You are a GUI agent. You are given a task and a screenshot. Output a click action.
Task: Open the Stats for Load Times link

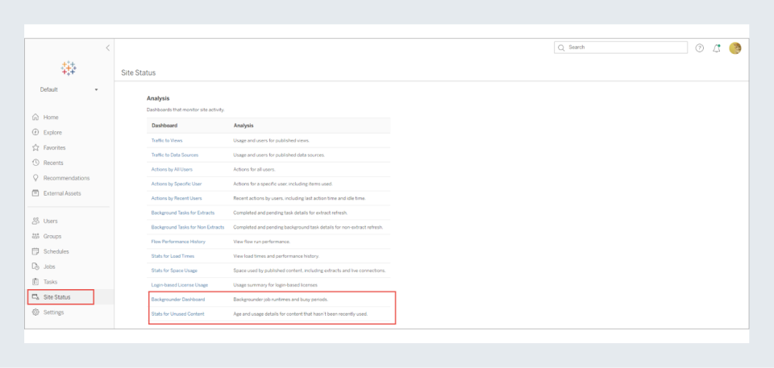(173, 255)
